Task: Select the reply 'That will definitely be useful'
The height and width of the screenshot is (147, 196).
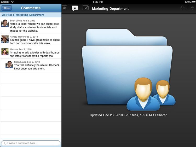Action: pos(37,67)
